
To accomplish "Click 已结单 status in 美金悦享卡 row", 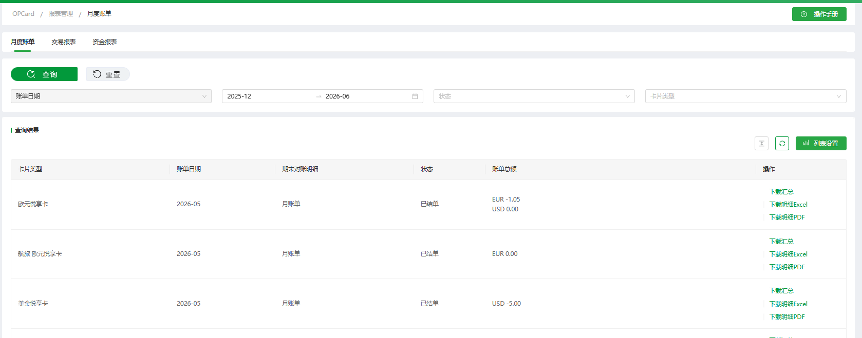I will [429, 304].
